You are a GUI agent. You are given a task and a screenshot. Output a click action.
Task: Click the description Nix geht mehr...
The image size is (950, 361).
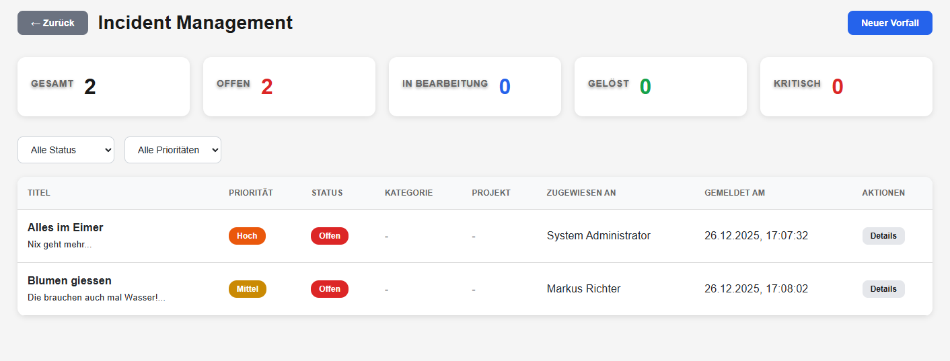pyautogui.click(x=59, y=245)
